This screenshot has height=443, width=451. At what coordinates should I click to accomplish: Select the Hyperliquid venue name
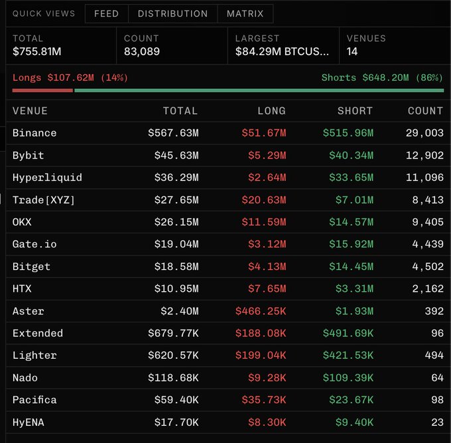47,178
